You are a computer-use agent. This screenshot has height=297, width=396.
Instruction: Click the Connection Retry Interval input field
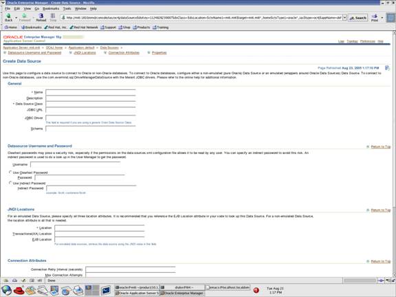(131, 269)
